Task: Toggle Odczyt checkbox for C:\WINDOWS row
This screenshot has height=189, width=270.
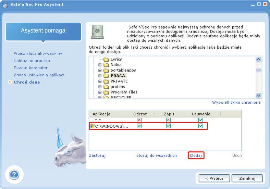Action: point(139,126)
